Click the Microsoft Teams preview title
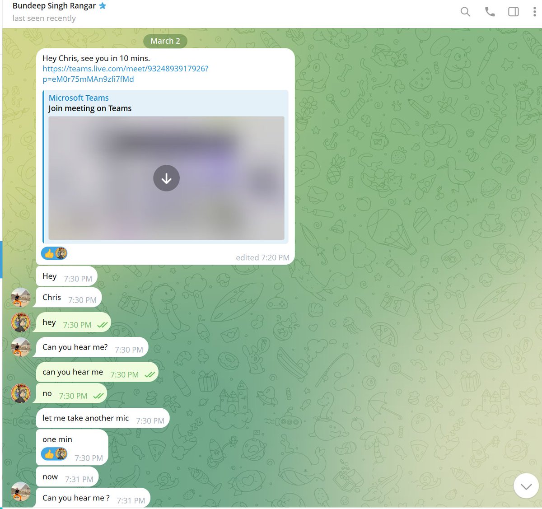The height and width of the screenshot is (509, 542). click(79, 98)
